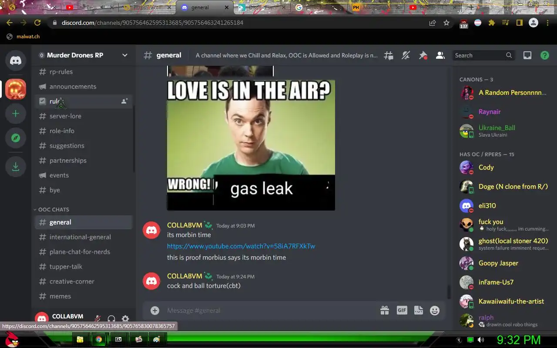This screenshot has width=557, height=348.
Task: Reload page in Chrome
Action: (37, 23)
